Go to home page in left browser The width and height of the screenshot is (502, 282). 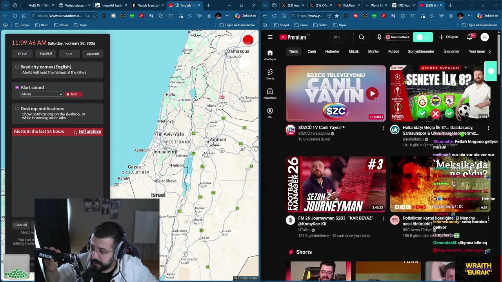pyautogui.click(x=24, y=16)
